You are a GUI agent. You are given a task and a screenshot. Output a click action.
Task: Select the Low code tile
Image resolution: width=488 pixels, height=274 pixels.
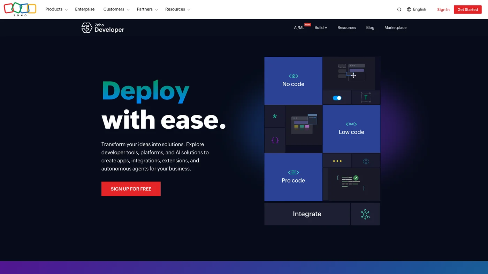[351, 129]
